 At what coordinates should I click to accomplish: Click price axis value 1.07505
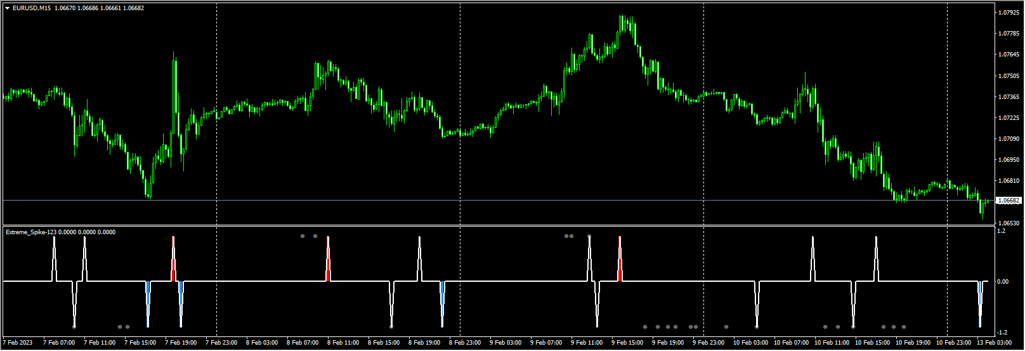(1008, 76)
